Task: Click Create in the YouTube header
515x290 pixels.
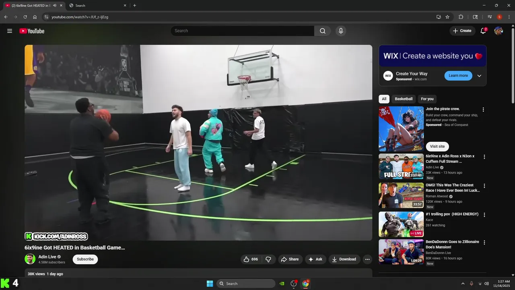Action: [x=462, y=31]
